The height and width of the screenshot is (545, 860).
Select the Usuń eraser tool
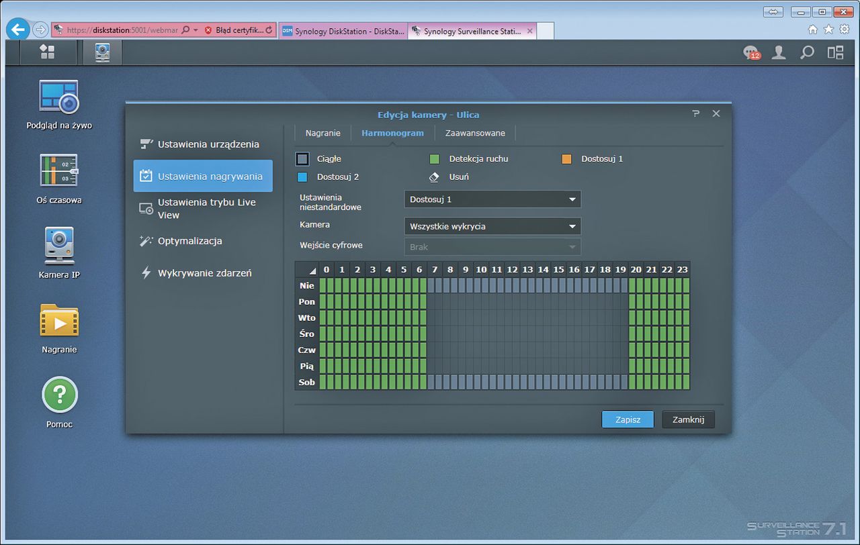click(x=434, y=177)
